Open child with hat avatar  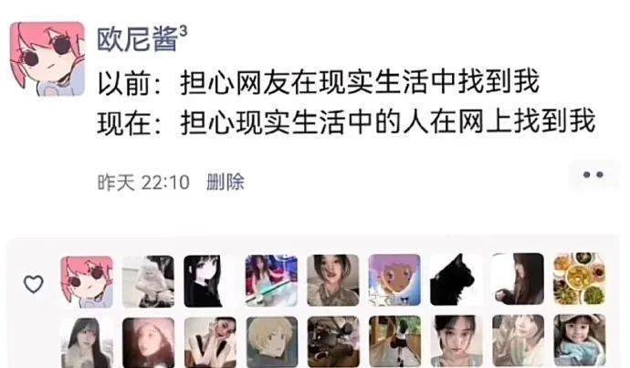580,341
